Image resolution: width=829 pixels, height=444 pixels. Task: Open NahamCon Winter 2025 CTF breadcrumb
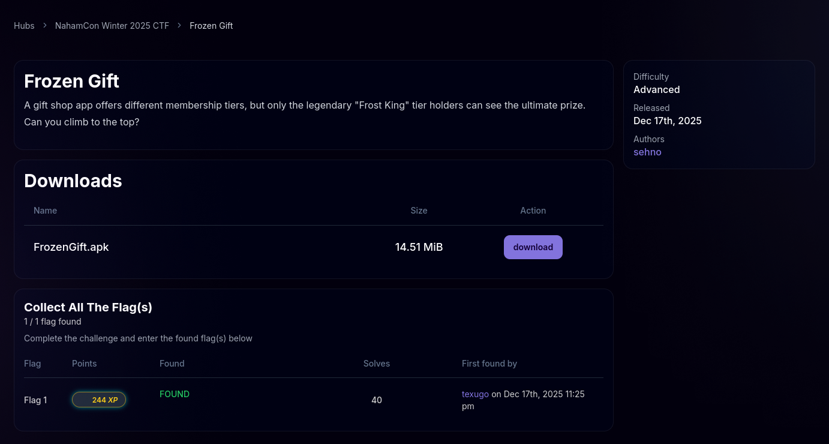[x=112, y=26]
